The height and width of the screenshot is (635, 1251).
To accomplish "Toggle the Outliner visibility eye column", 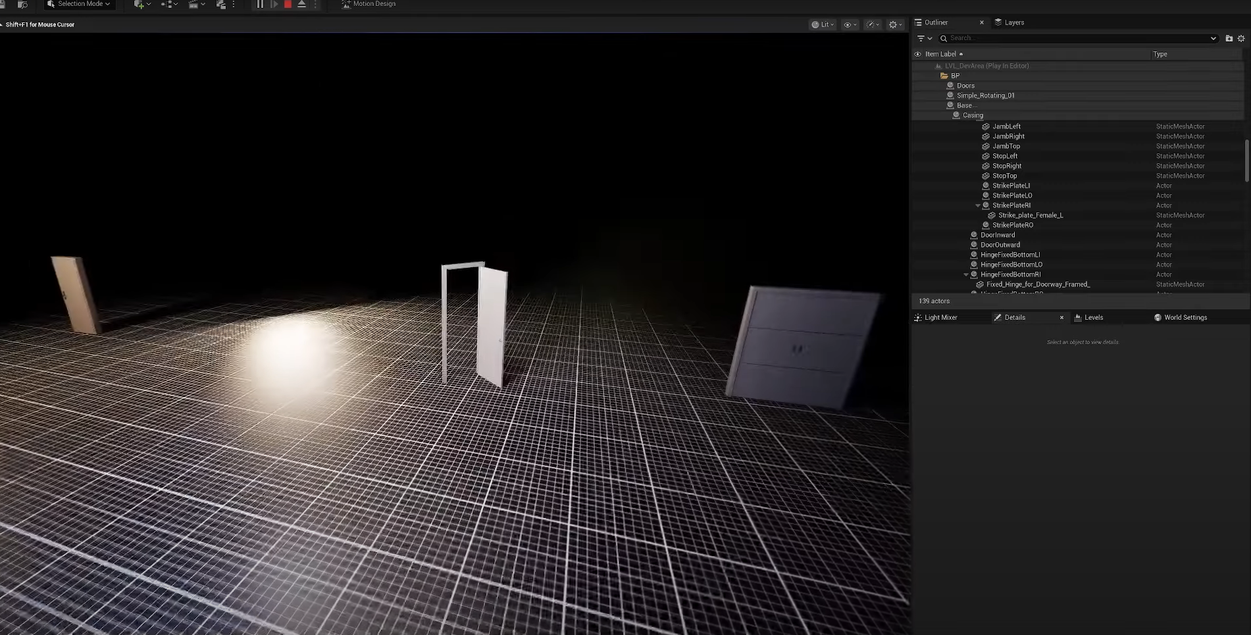I will (917, 54).
